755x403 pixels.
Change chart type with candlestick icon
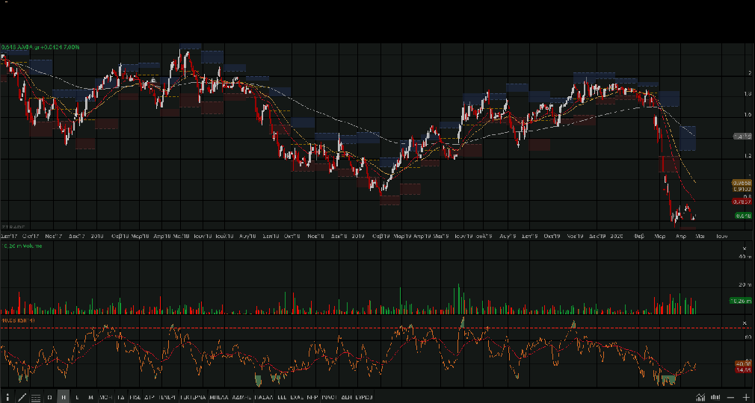(x=716, y=397)
